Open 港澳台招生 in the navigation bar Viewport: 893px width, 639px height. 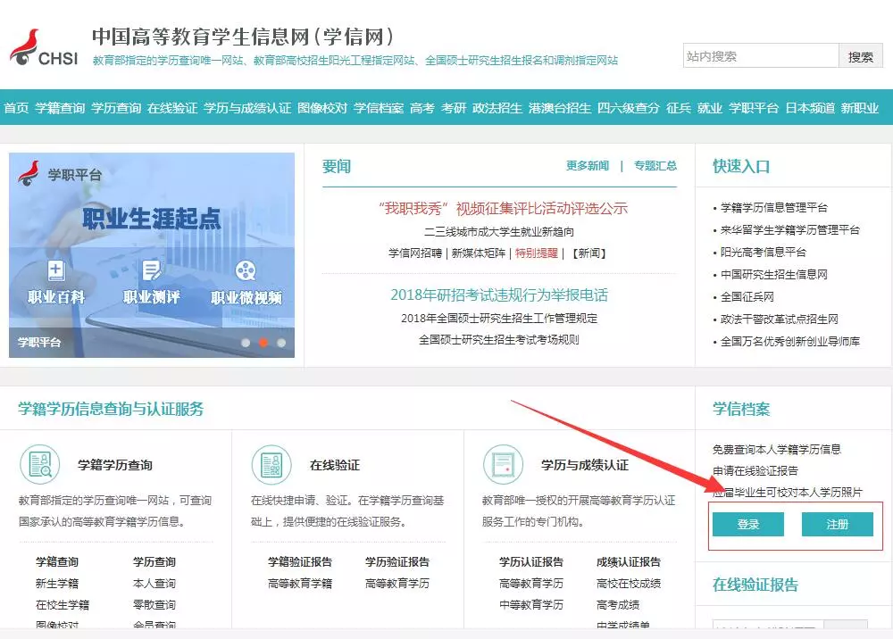(560, 108)
